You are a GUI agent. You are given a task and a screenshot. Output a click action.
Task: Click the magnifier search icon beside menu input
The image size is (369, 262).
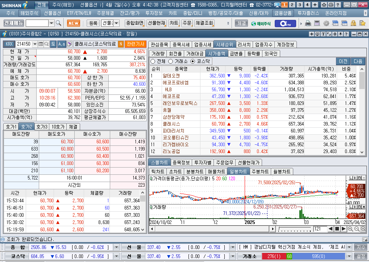pyautogui.click(x=58, y=23)
